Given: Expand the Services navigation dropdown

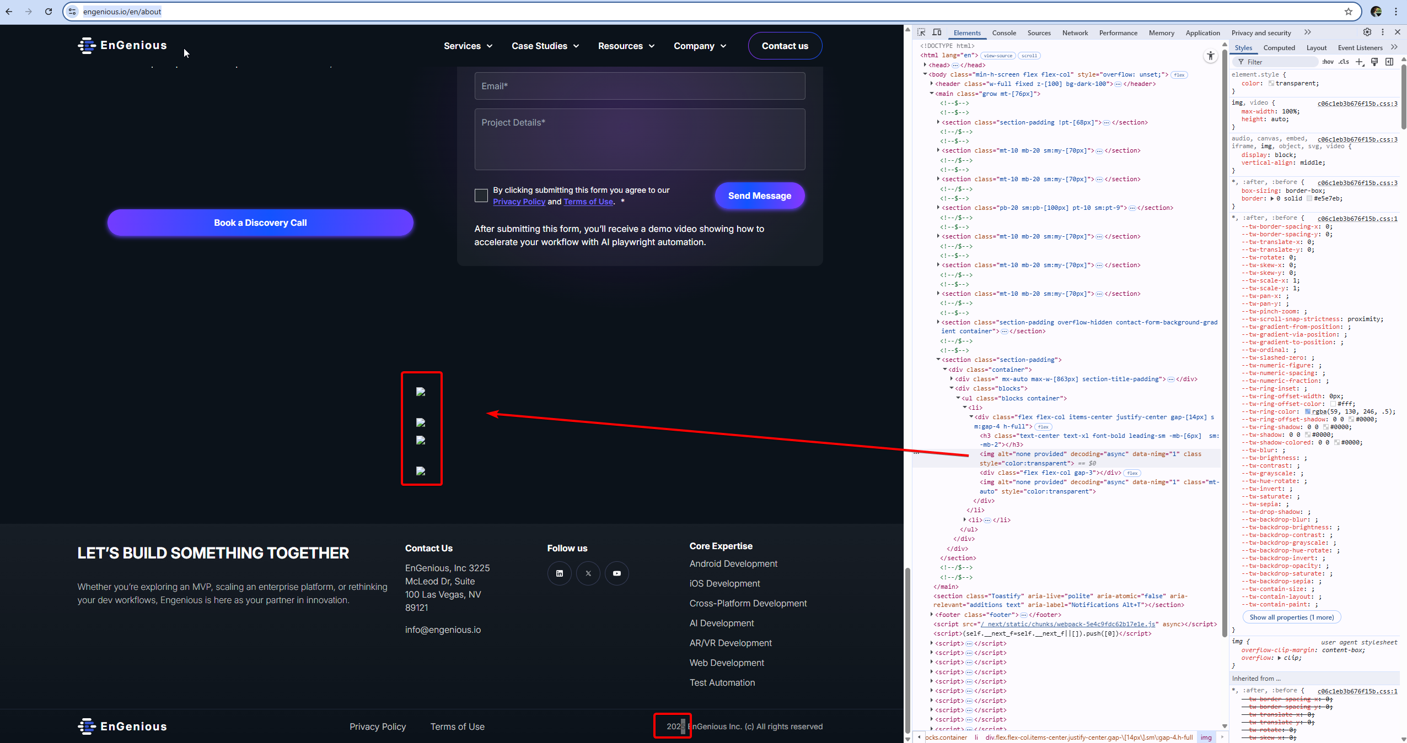Looking at the screenshot, I should coord(468,46).
